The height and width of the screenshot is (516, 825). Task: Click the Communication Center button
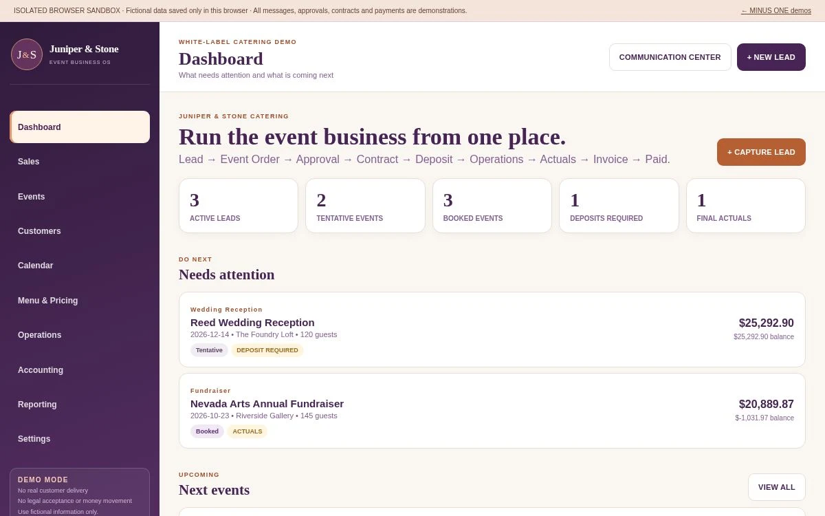coord(670,57)
